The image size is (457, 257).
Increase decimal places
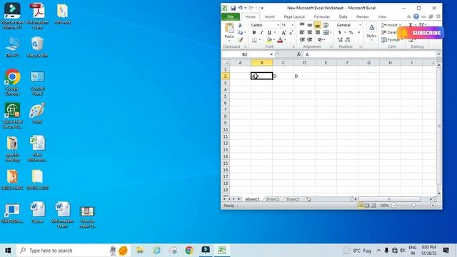340,40
